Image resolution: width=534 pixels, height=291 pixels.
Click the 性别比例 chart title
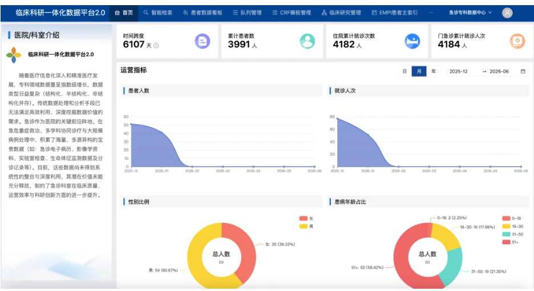point(139,202)
